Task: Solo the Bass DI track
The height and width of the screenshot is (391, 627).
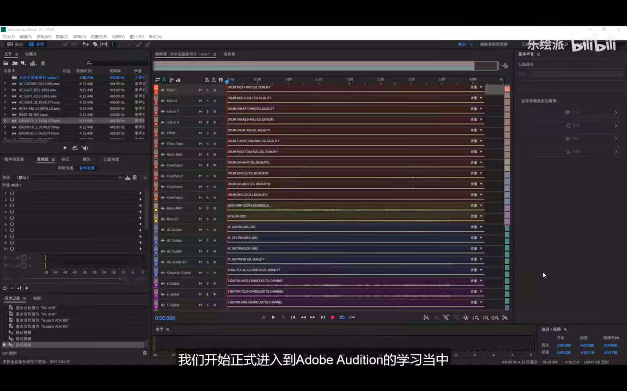Action: [207, 219]
